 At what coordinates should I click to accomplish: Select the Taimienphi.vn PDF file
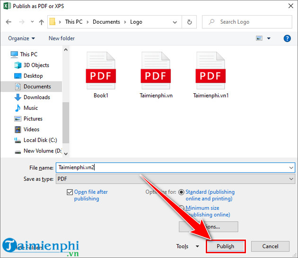pos(156,75)
